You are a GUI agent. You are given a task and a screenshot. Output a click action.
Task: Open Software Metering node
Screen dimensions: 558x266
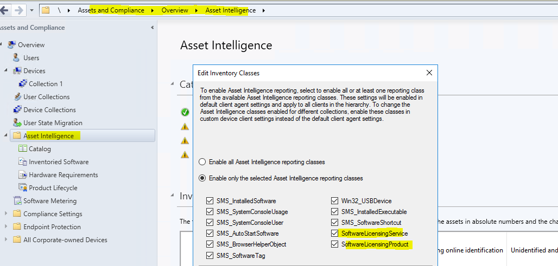tap(50, 200)
